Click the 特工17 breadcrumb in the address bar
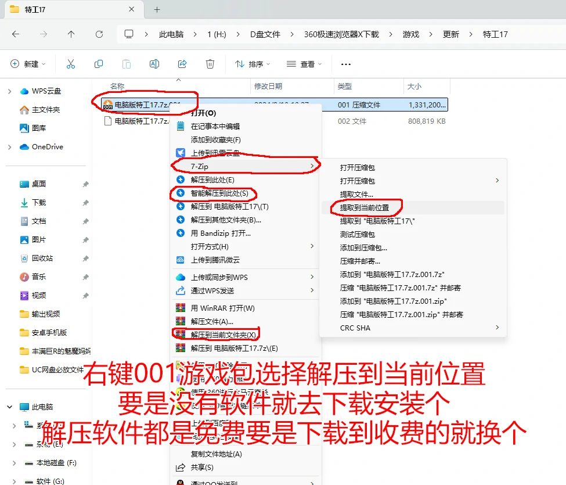This screenshot has width=566, height=485. tap(495, 34)
